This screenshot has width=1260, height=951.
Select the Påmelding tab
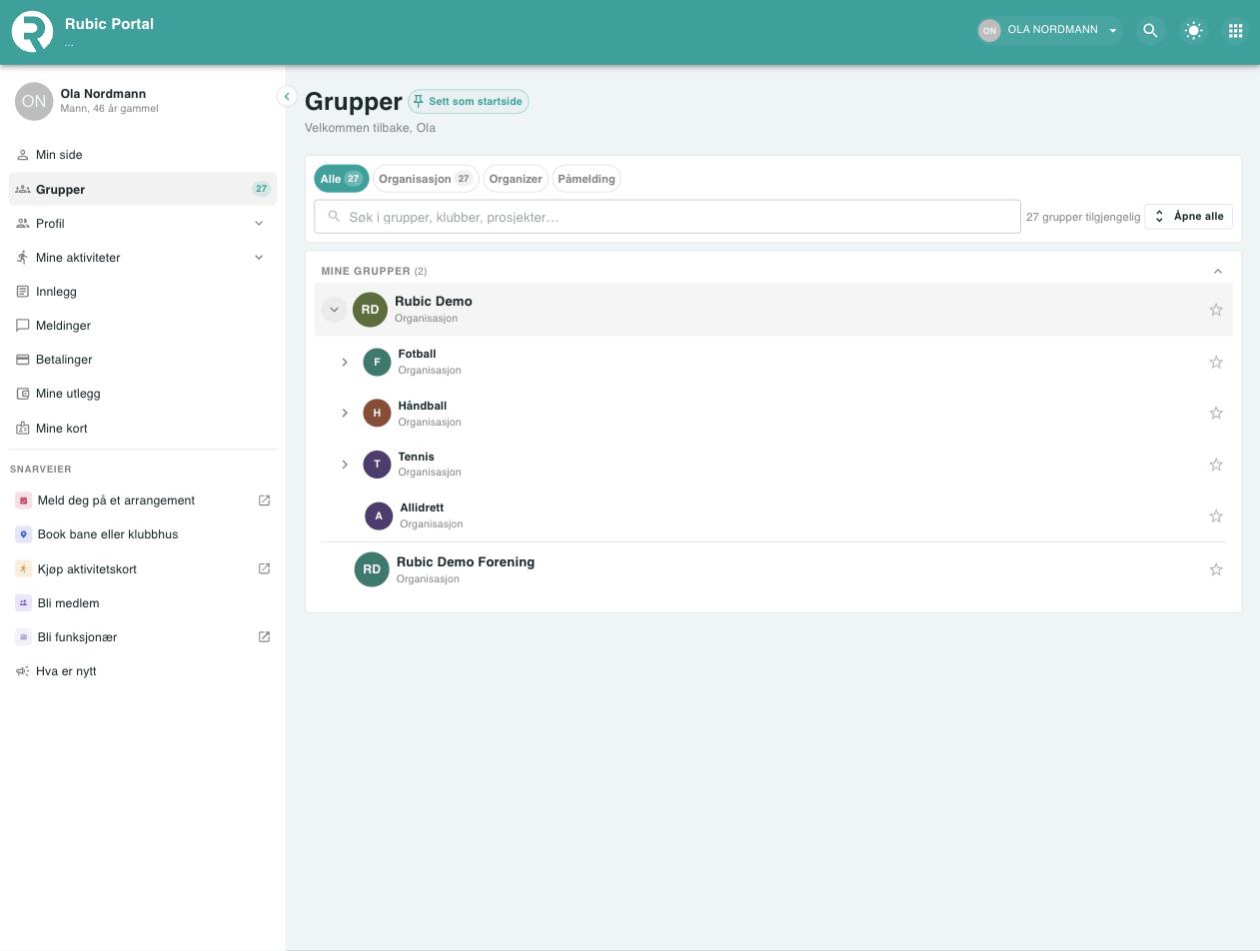coord(587,179)
